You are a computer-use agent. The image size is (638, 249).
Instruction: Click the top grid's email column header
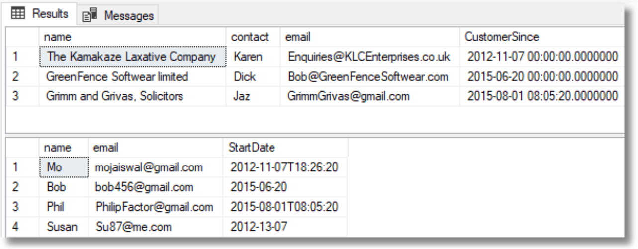369,36
